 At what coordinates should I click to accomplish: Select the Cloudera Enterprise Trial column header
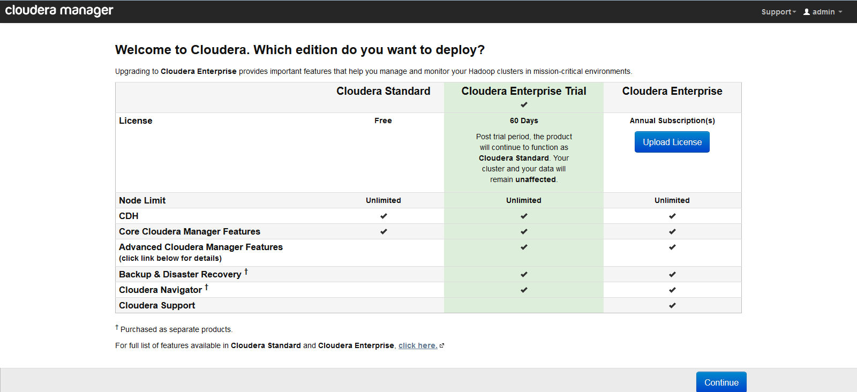point(524,91)
